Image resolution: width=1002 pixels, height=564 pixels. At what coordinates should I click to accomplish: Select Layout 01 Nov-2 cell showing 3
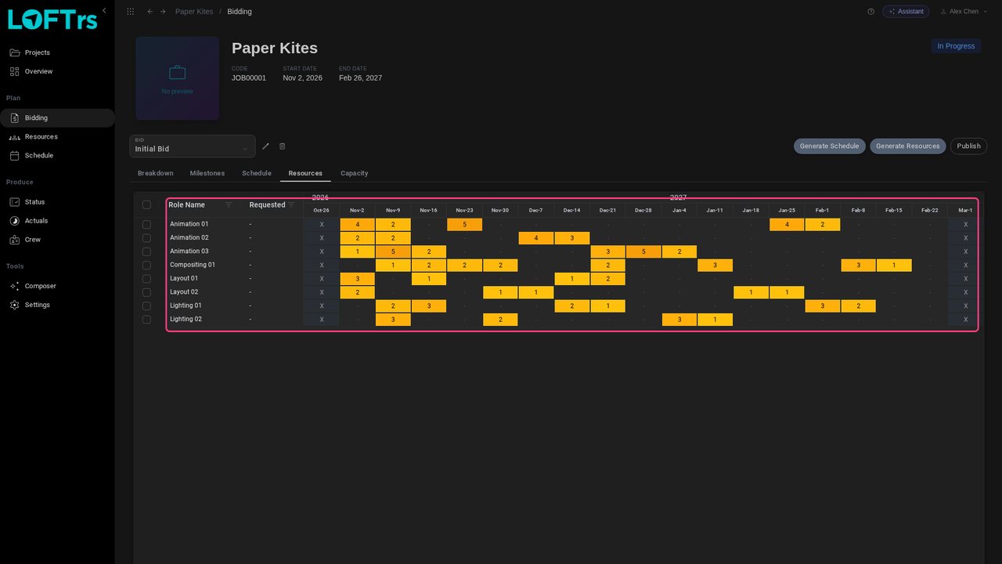tap(357, 279)
